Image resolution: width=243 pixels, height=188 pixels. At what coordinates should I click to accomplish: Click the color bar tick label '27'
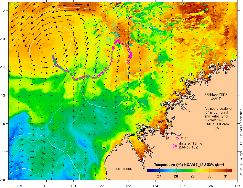coord(159,176)
